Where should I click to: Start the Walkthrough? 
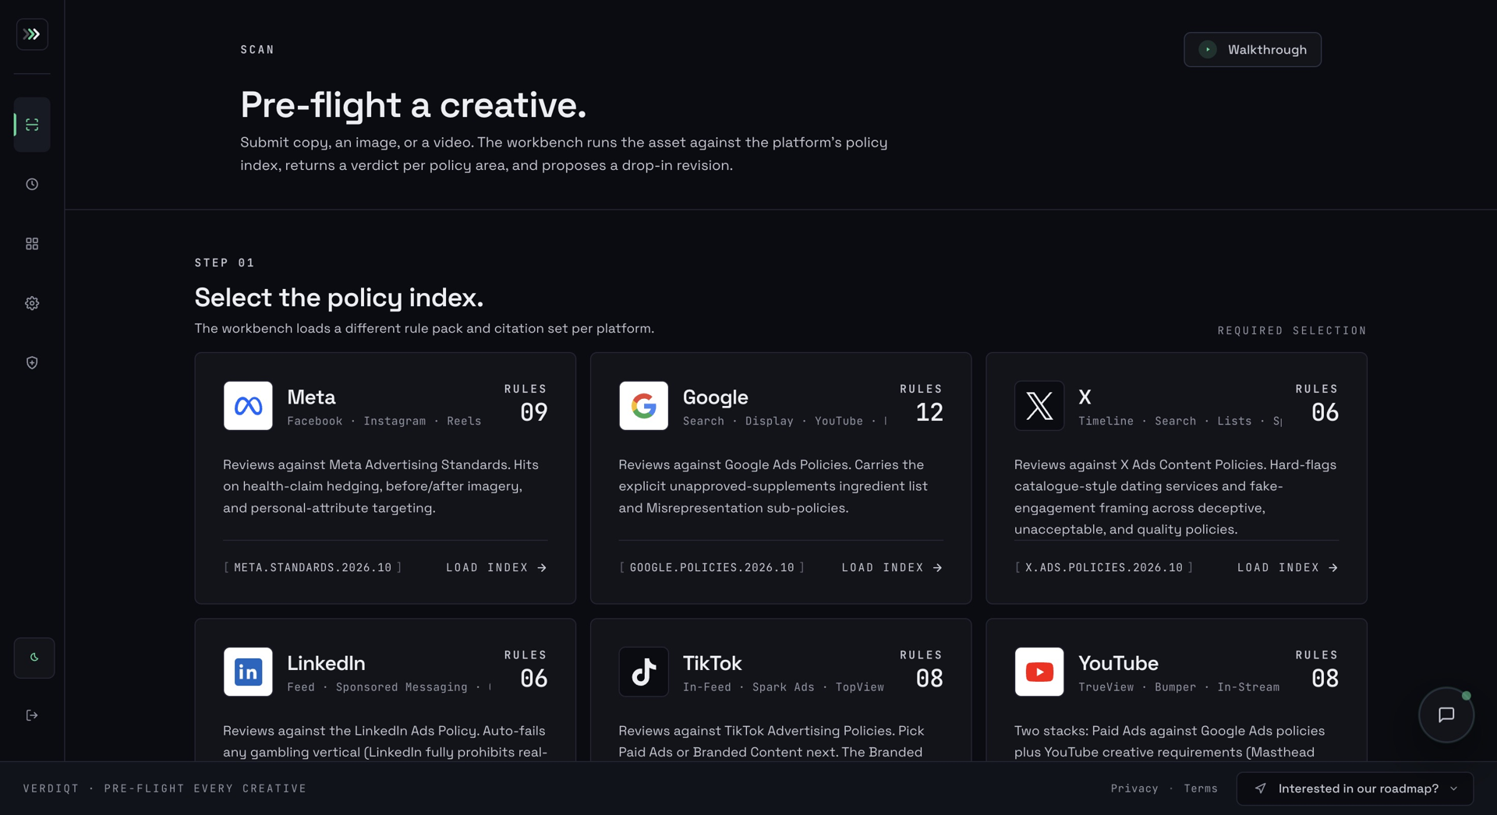1252,50
